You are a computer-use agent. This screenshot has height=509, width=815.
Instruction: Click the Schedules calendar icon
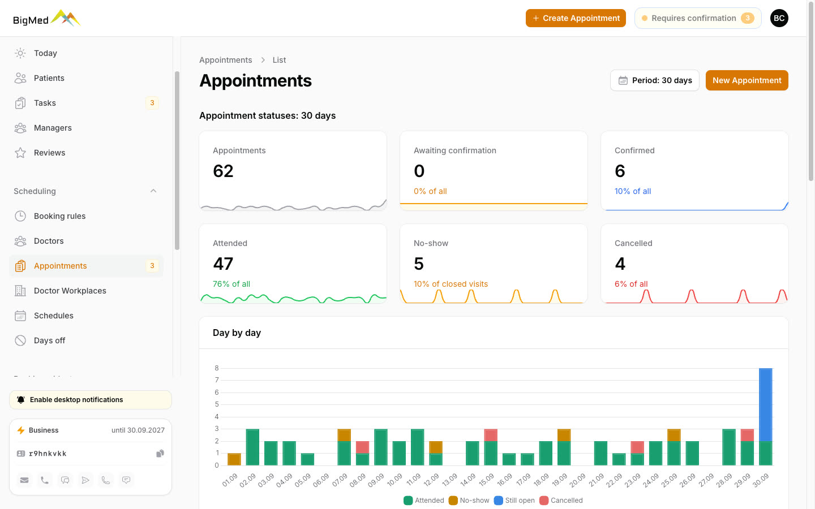coord(20,316)
